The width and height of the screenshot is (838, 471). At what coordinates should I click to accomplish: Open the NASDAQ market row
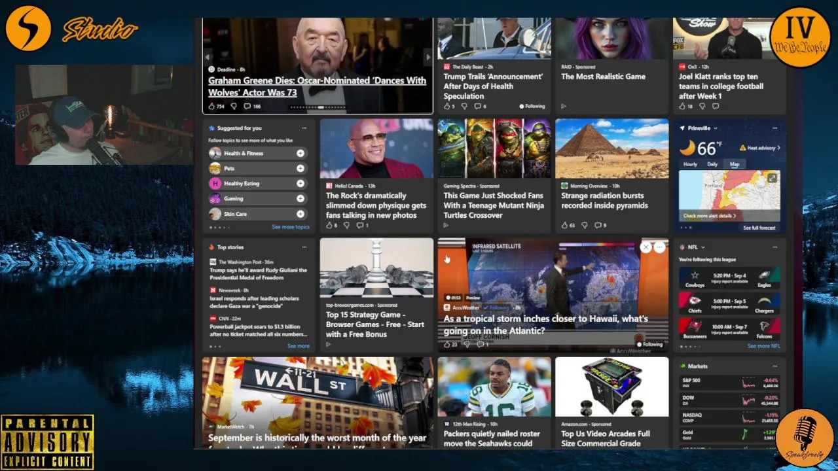(x=729, y=417)
